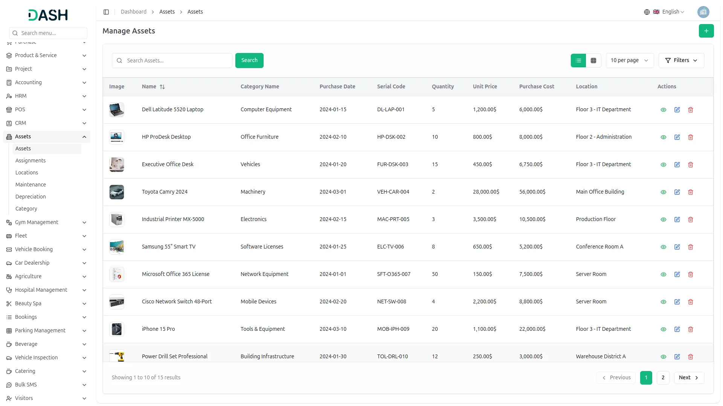Edit the iPhone 15 Pro asset
Screen dimensions: 723x406
pos(677,329)
